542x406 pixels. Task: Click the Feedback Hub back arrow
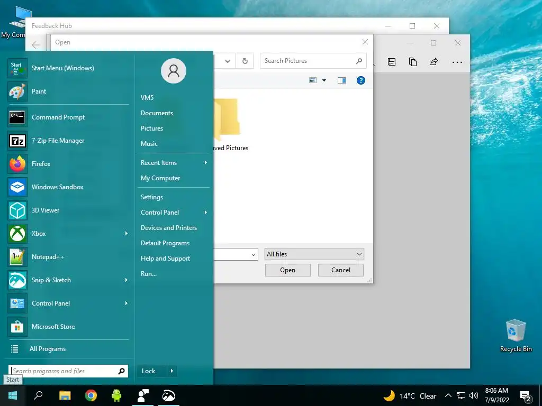tap(36, 44)
